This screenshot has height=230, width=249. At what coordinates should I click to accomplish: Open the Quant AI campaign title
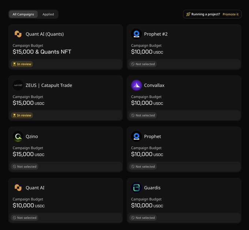[35, 188]
